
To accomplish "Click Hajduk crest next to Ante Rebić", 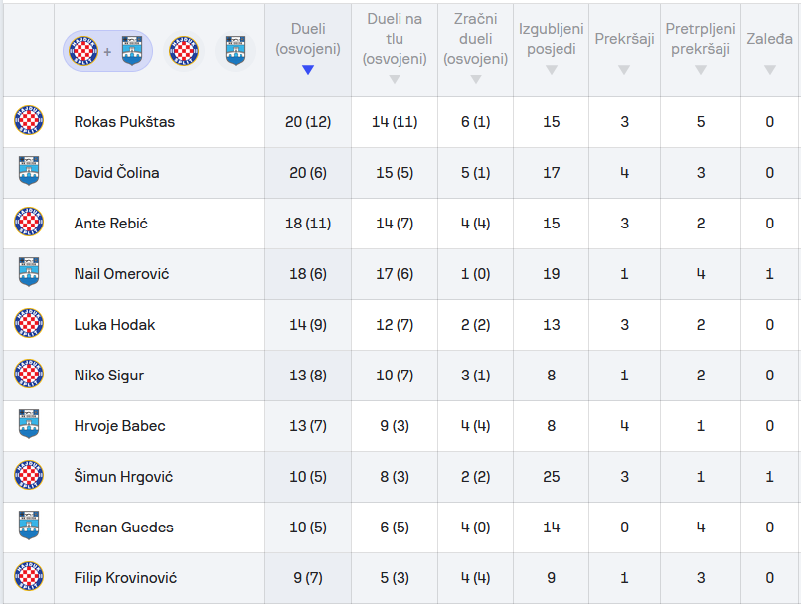I will click(x=28, y=224).
